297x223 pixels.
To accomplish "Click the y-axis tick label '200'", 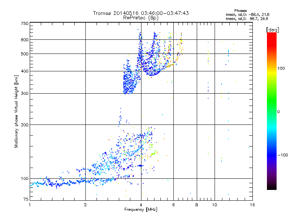I will point(25,125).
